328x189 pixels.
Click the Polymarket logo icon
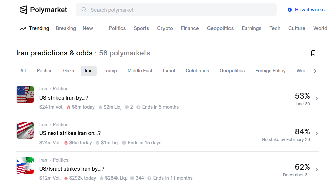(23, 10)
